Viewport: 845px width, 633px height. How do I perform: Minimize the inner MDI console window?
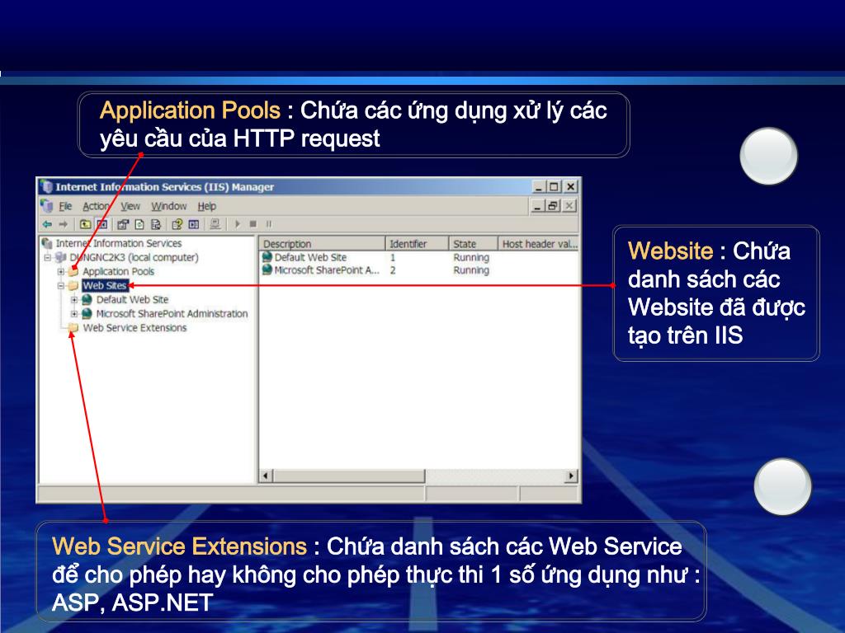[x=538, y=205]
